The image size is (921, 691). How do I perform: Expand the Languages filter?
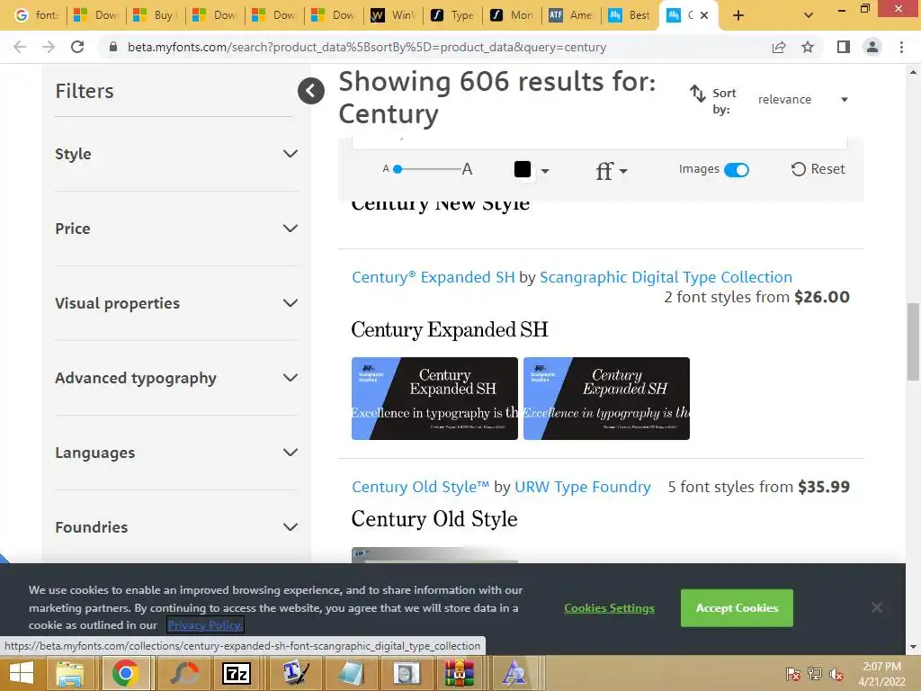(x=175, y=453)
